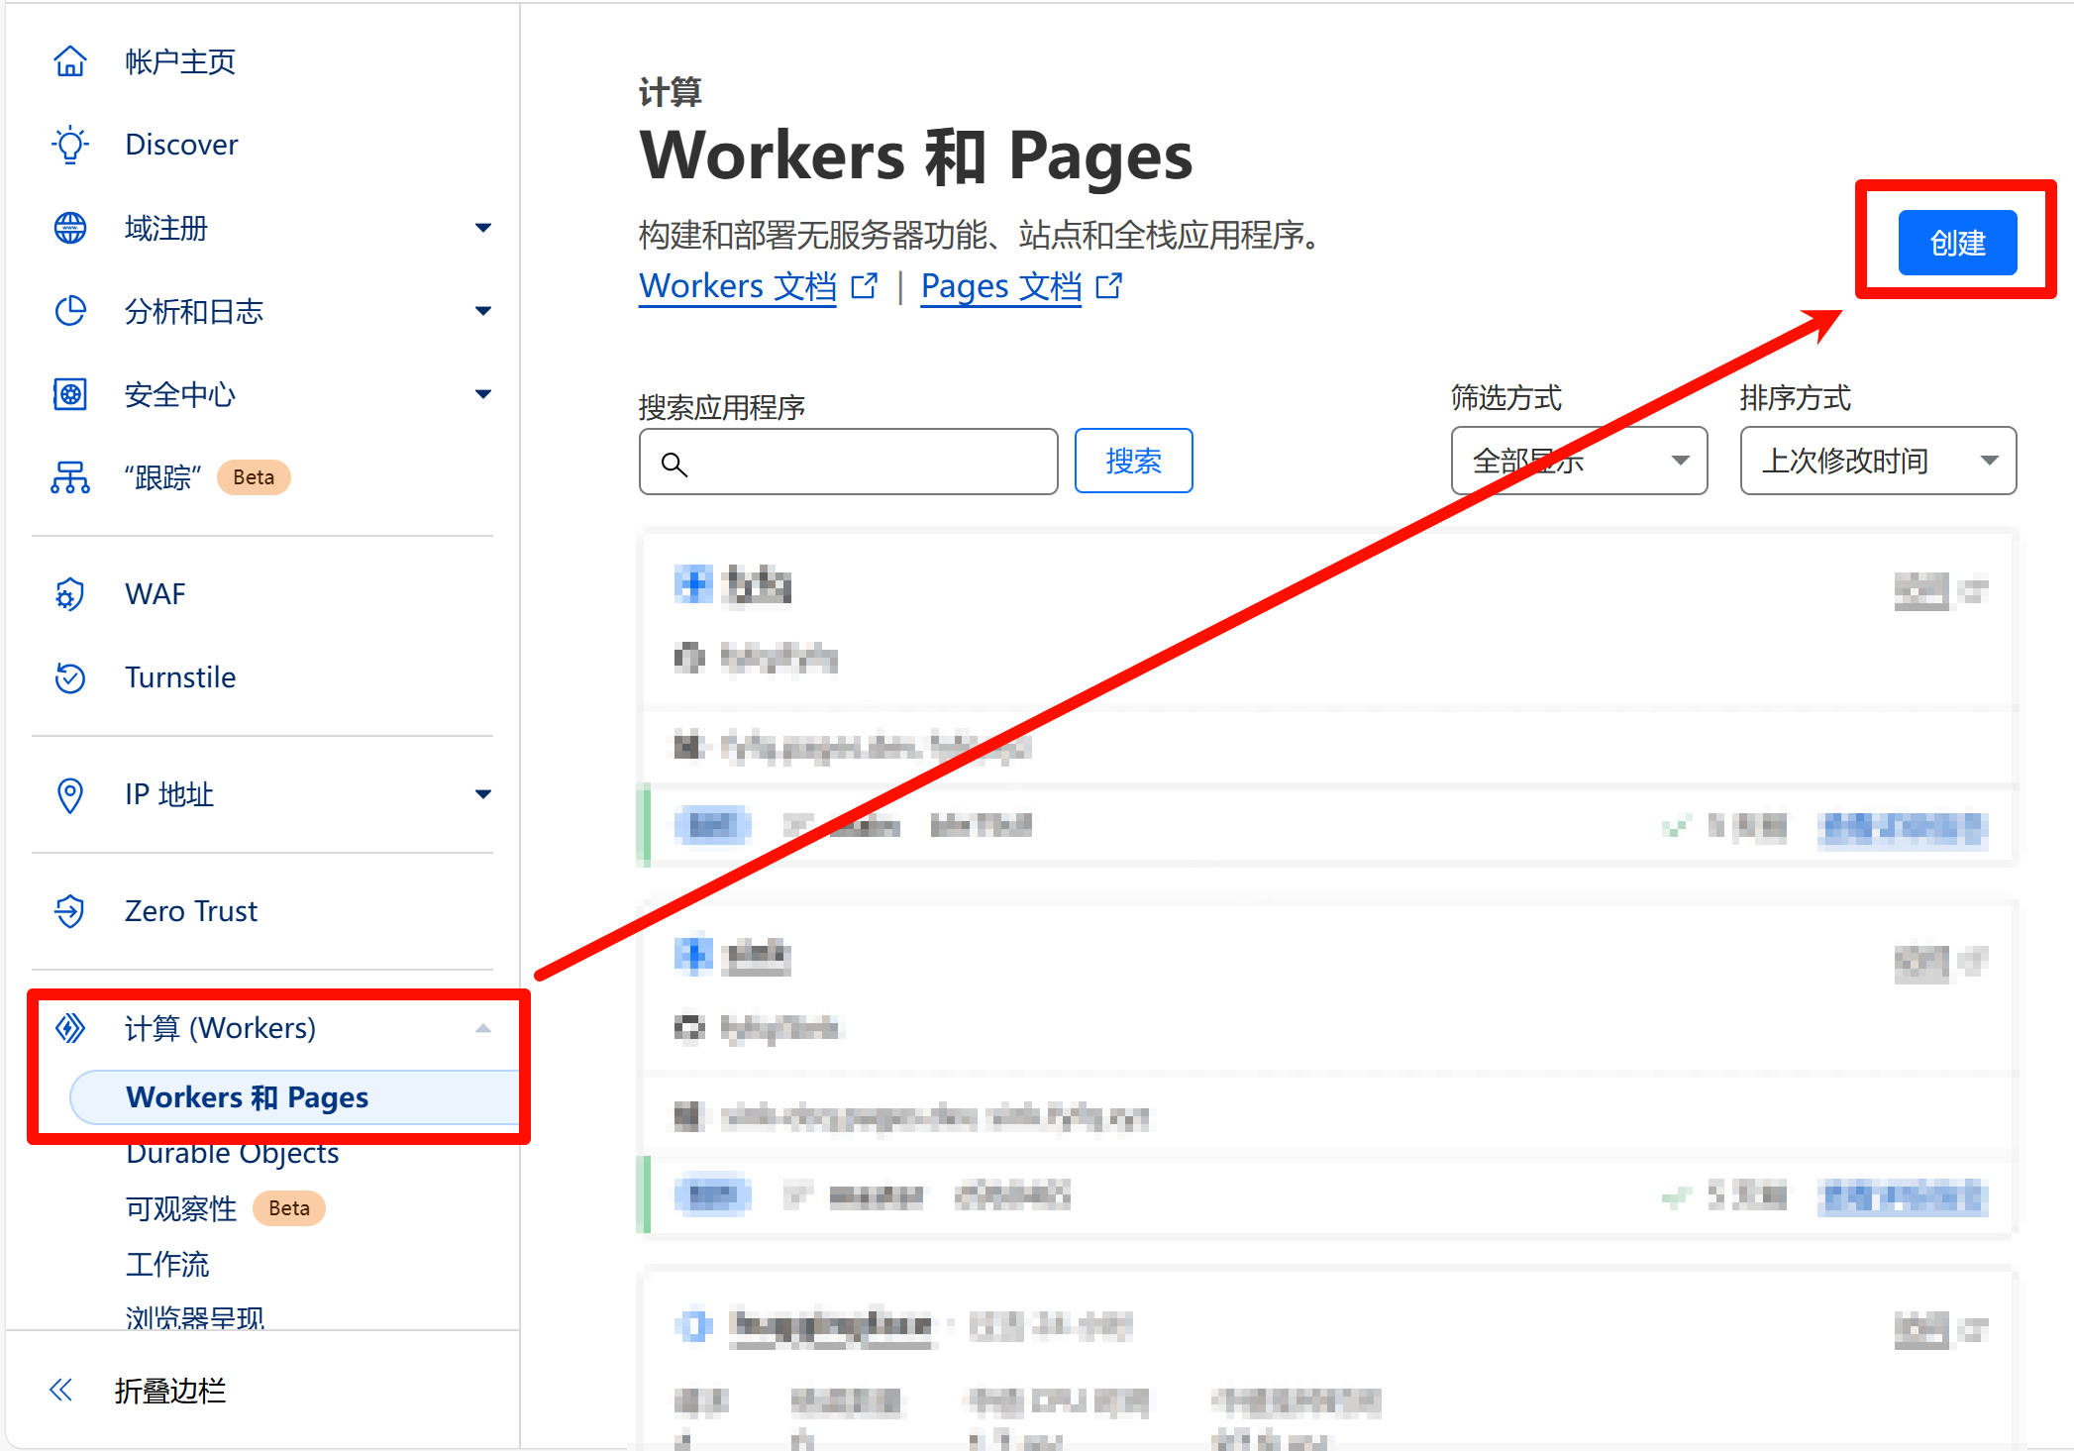Click the account home house icon
Image resolution: width=2074 pixels, height=1451 pixels.
(69, 61)
